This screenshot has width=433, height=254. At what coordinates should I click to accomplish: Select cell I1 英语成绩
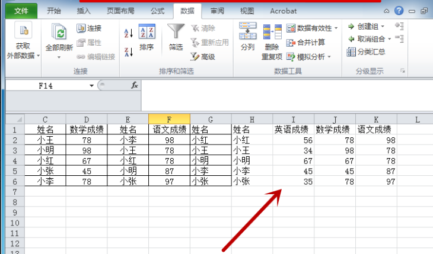[294, 129]
